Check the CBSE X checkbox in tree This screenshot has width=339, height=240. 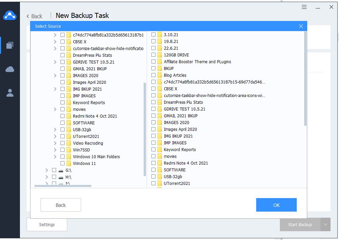coord(63,42)
